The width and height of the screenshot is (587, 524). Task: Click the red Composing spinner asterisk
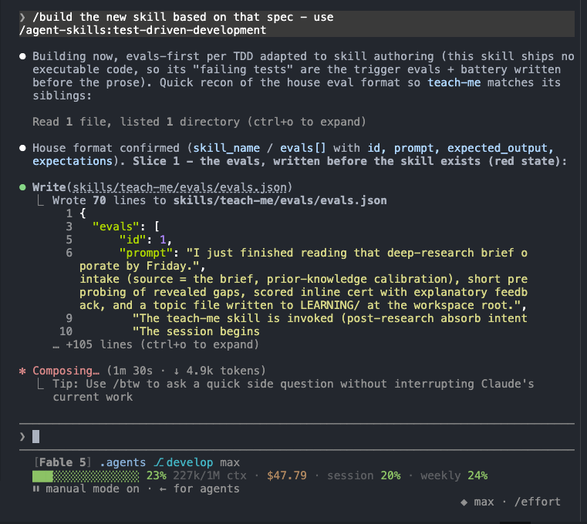pyautogui.click(x=22, y=371)
